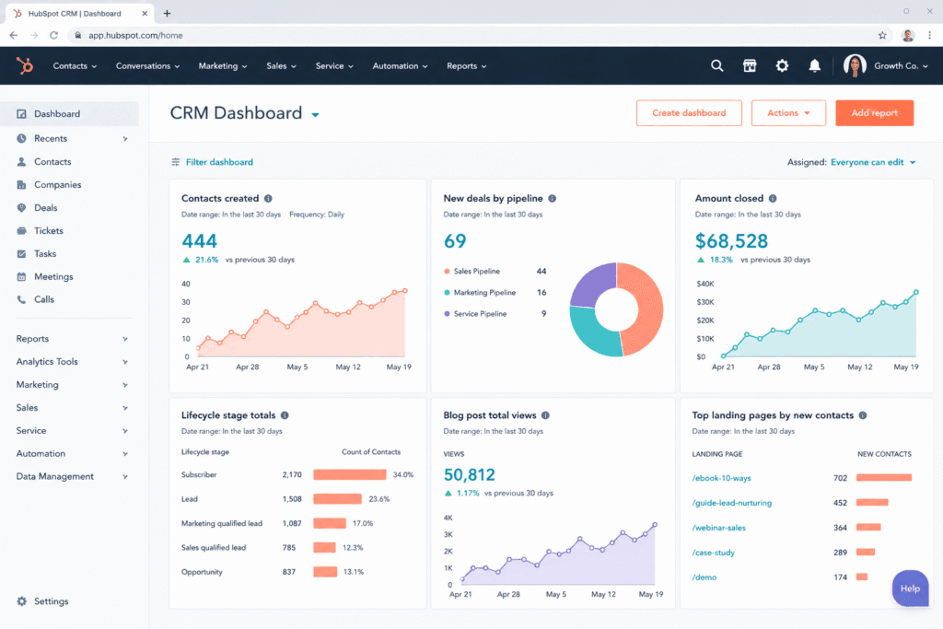
Task: Open the /demo landing page link
Action: tap(704, 577)
